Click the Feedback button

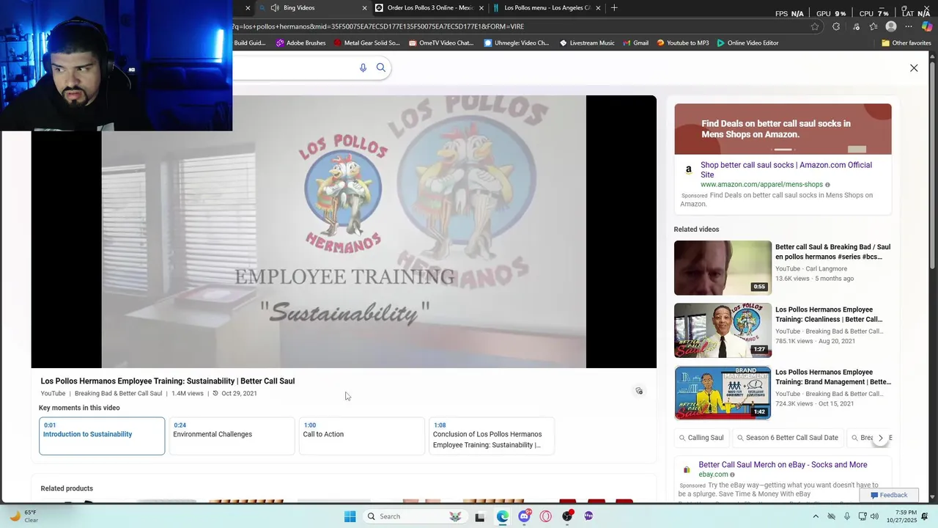click(x=889, y=495)
